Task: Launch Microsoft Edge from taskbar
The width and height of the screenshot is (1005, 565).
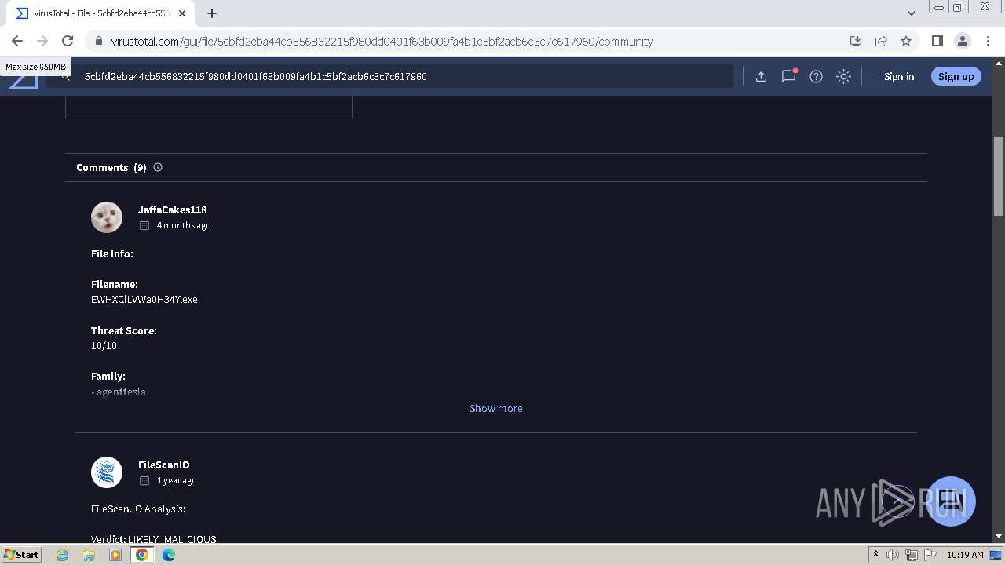Action: (169, 555)
